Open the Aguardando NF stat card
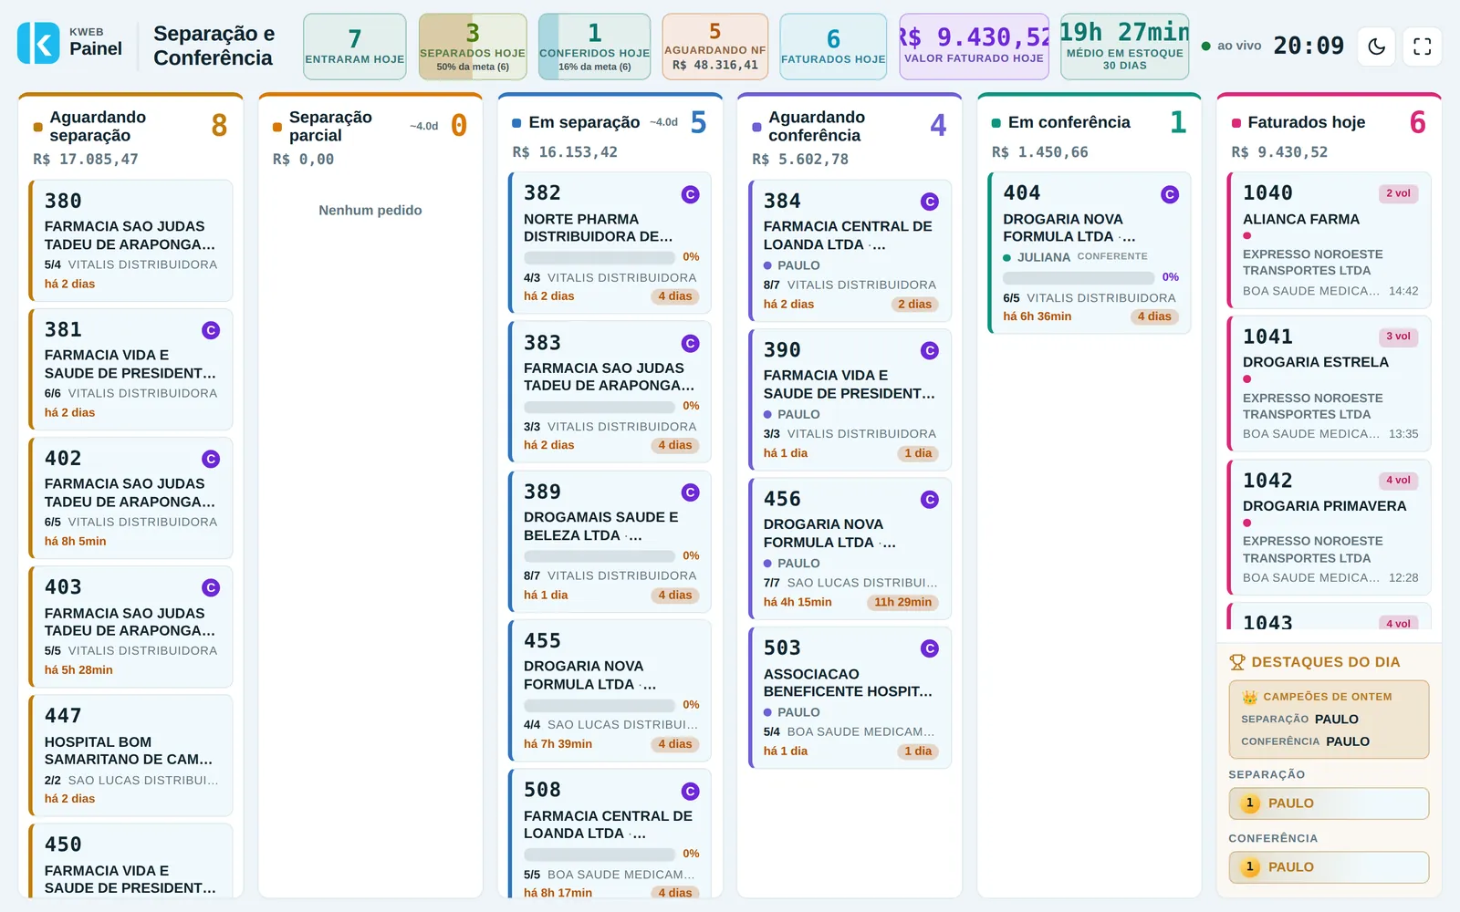This screenshot has height=912, width=1460. point(715,47)
